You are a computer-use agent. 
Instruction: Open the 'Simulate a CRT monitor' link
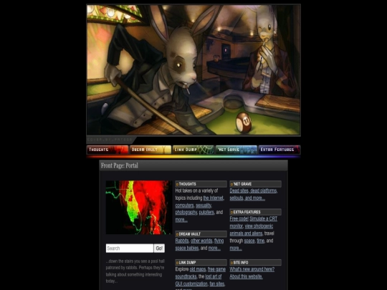[x=263, y=218]
